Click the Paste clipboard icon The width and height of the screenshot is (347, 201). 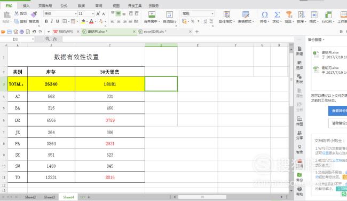7,15
